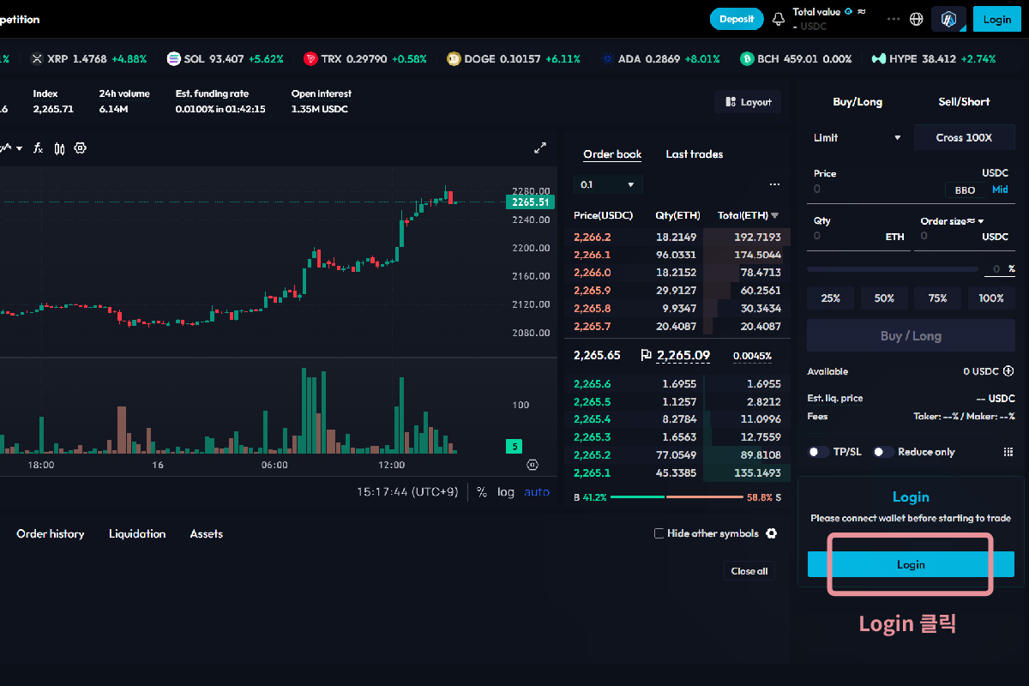The height and width of the screenshot is (686, 1029).
Task: Enable the Reduce only switch
Action: tap(883, 452)
